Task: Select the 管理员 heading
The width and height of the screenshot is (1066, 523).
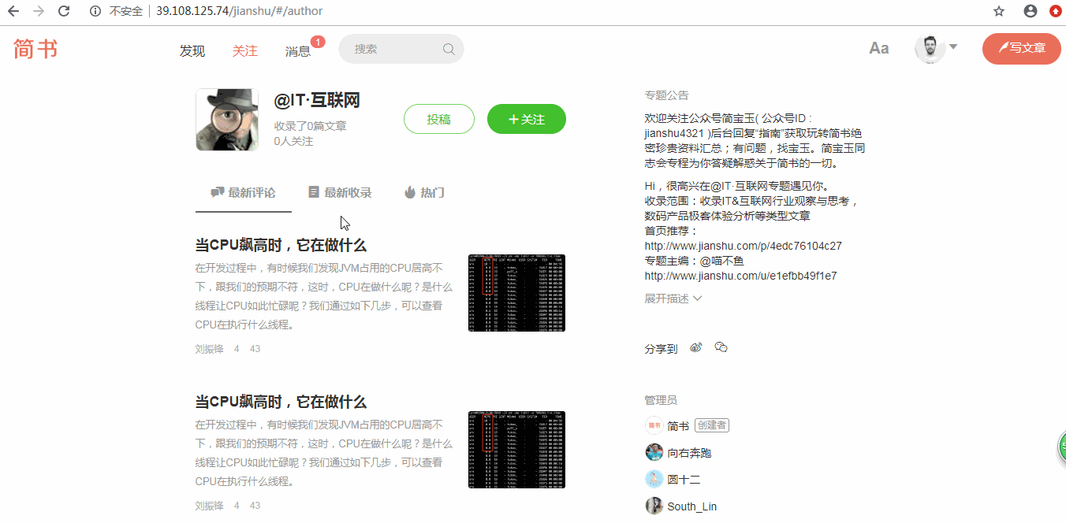Action: click(x=661, y=400)
